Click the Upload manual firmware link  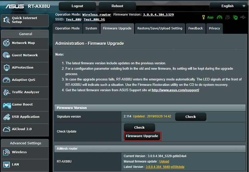click(164, 161)
